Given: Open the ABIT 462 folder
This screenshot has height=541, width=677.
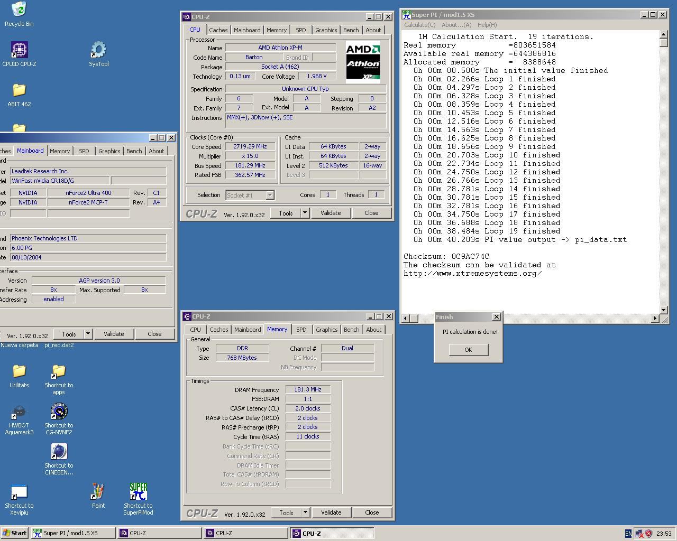Looking at the screenshot, I should pyautogui.click(x=19, y=91).
